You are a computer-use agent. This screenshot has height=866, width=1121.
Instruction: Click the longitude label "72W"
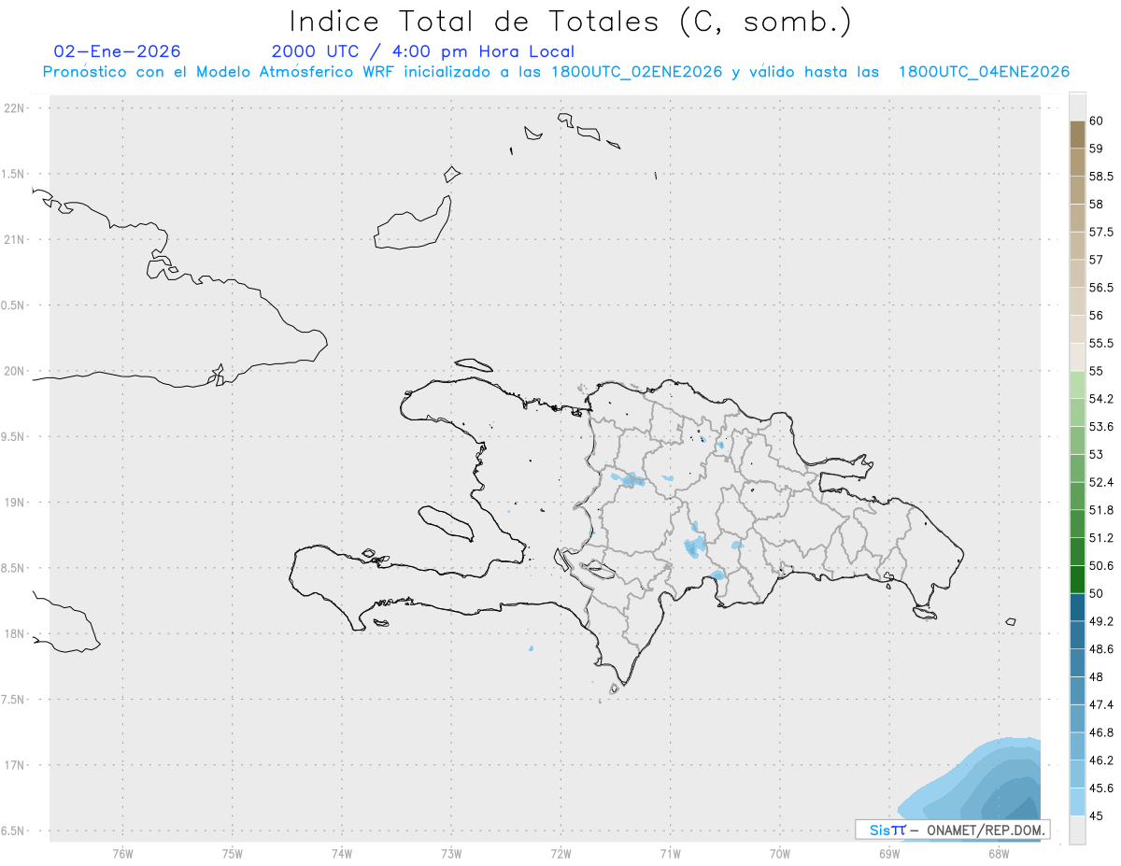point(560,853)
